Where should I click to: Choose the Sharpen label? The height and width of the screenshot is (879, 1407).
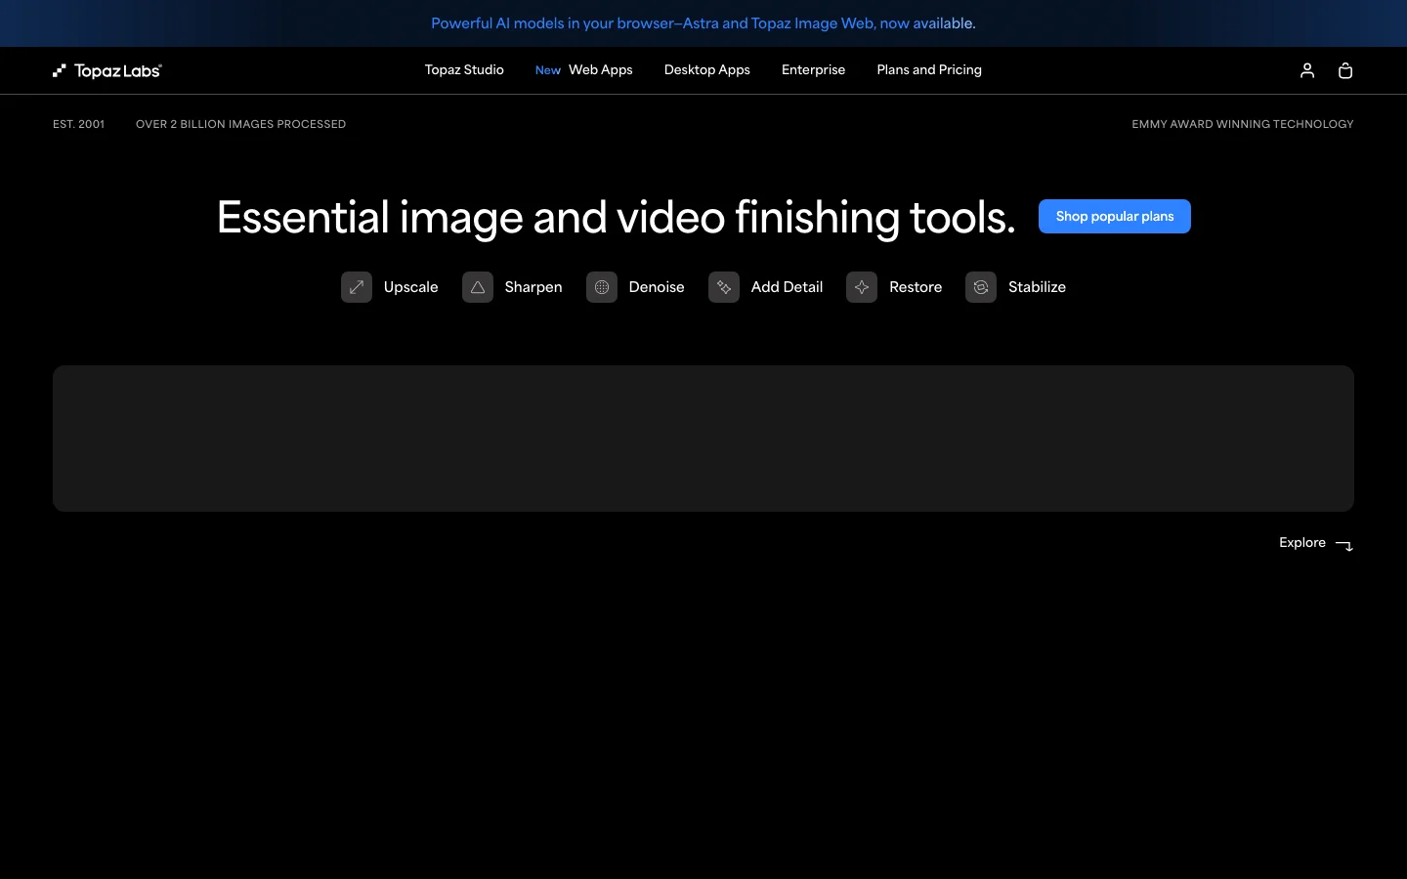[533, 287]
